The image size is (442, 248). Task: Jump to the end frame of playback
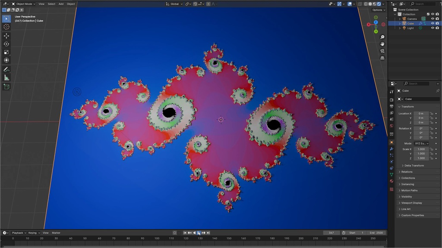click(208, 233)
